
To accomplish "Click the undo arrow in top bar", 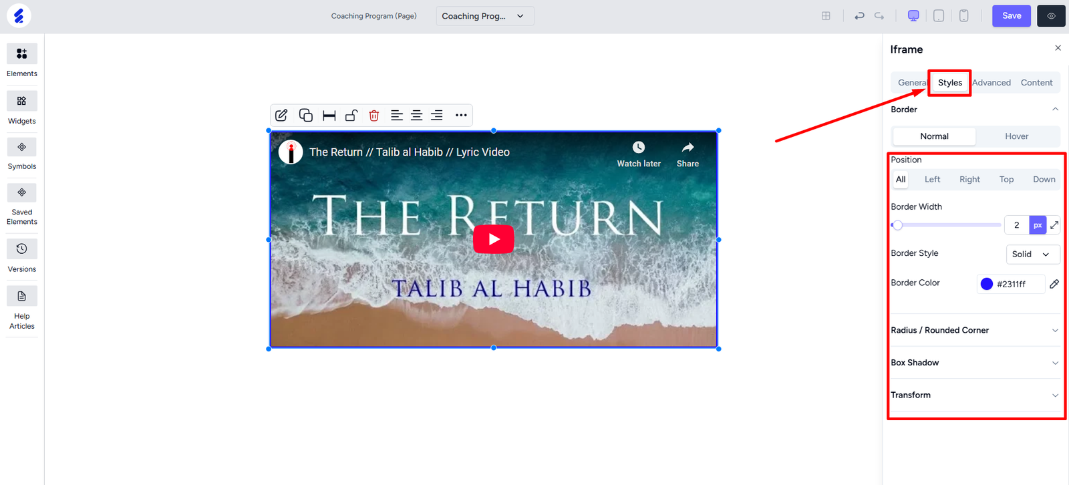I will [859, 16].
